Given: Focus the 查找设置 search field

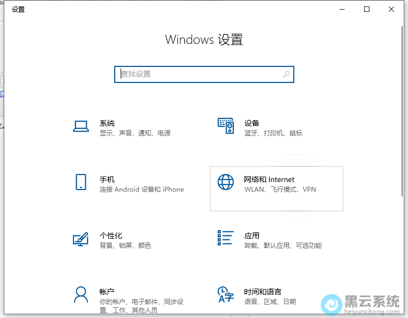Looking at the screenshot, I should click(x=198, y=74).
